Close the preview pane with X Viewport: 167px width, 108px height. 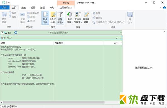164,32
